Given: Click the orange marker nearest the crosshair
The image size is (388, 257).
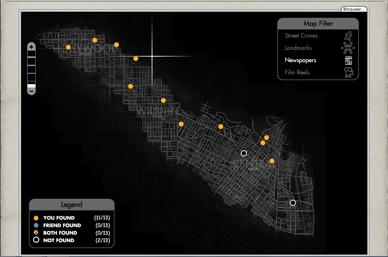Looking at the screenshot, I should (x=135, y=59).
